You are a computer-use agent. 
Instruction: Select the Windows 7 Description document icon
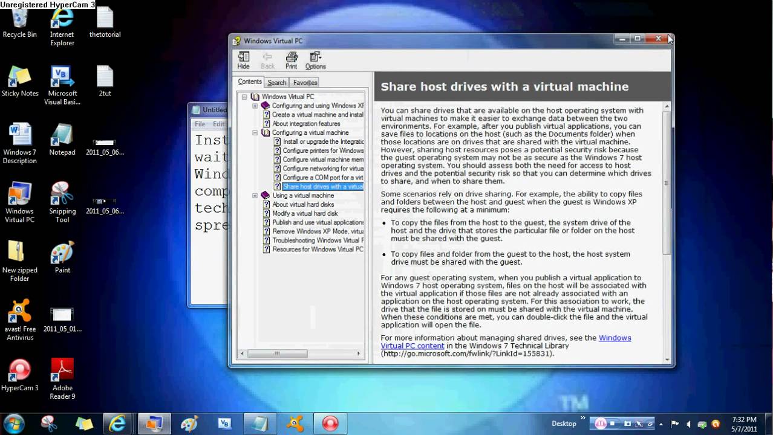point(19,144)
